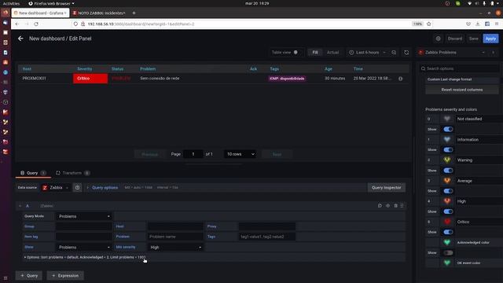The width and height of the screenshot is (503, 283).
Task: Open Query Mode Problems dropdown
Action: 84,216
